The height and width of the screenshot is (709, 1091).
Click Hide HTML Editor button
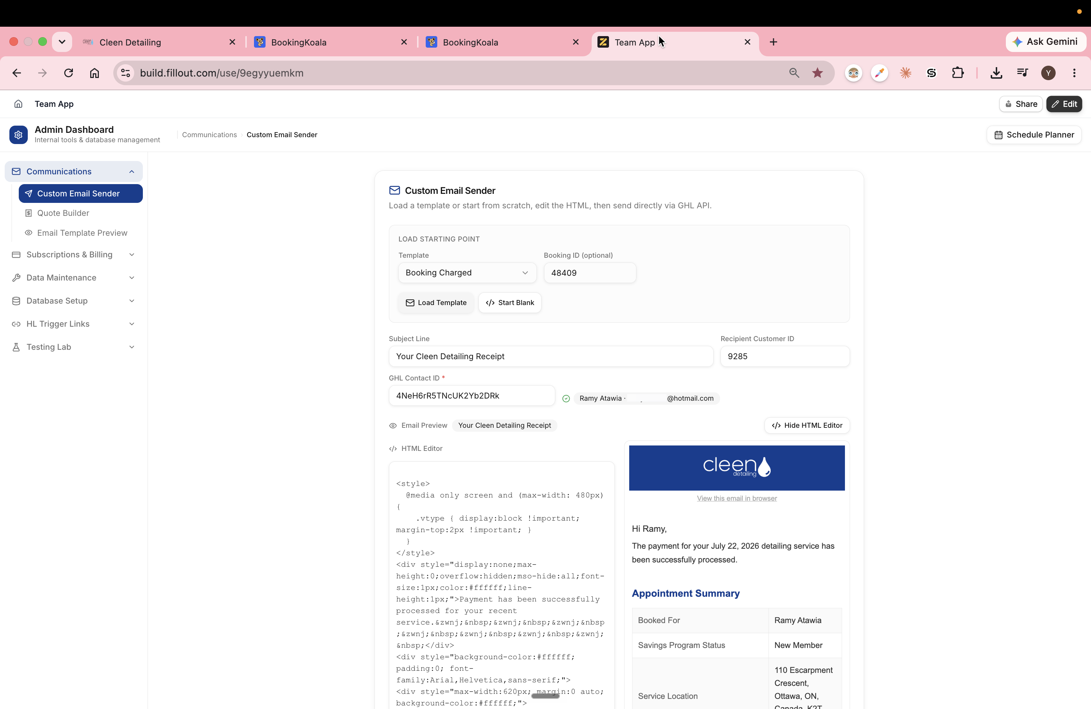tap(807, 426)
